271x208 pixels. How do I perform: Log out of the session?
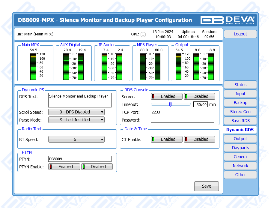pos(240,34)
